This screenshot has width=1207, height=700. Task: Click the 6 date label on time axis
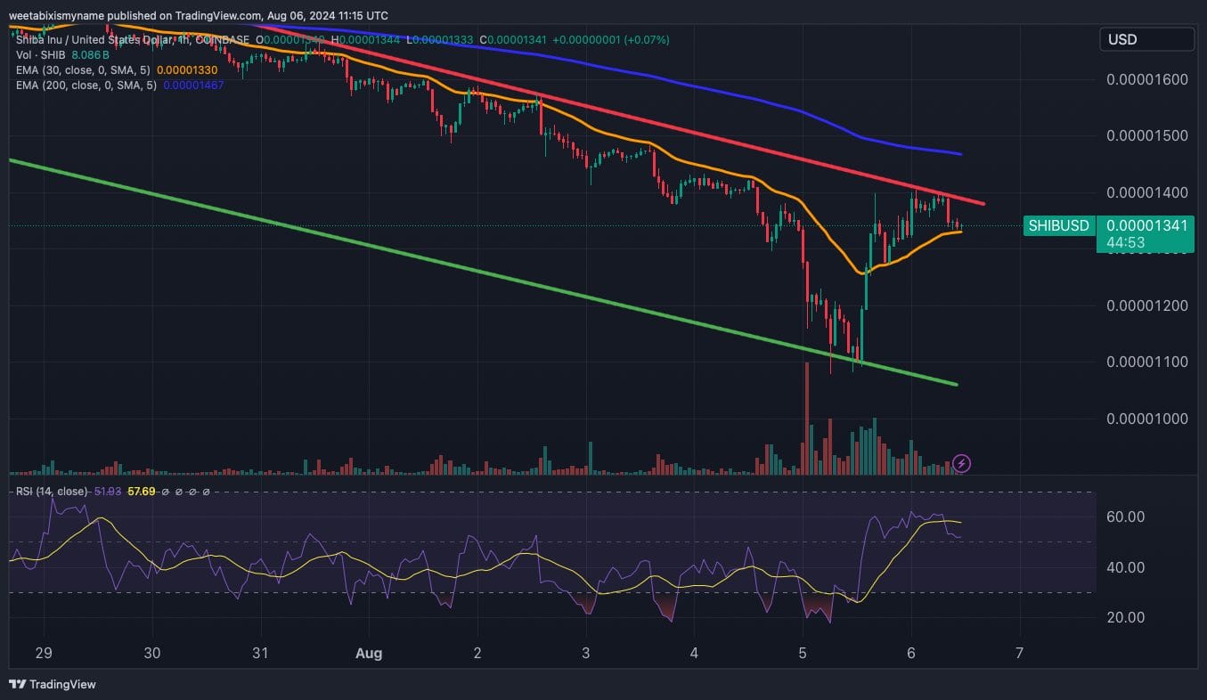(911, 653)
